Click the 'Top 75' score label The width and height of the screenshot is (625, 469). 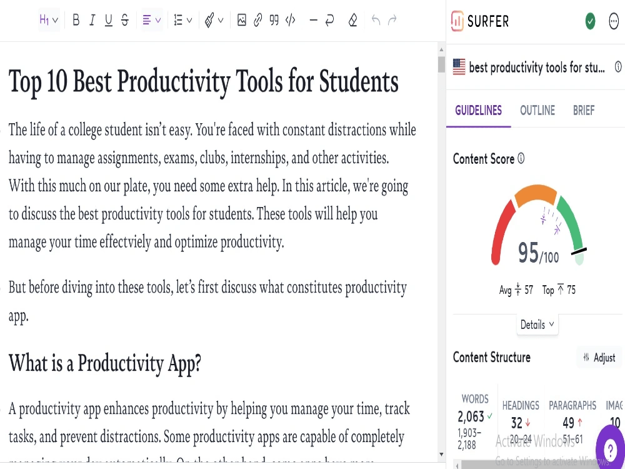(559, 290)
